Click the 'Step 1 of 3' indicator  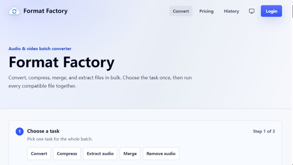pos(264,131)
